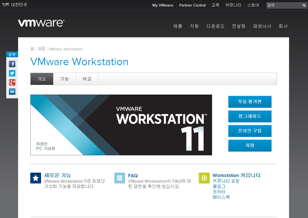The height and width of the screenshot is (218, 308).
Task: Click the VMware Workstation breadcrumb text
Action: (66, 49)
